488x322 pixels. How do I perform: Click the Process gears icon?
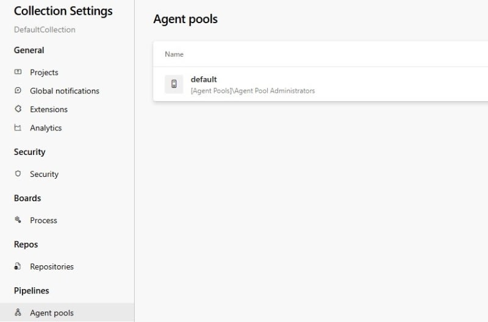(18, 220)
